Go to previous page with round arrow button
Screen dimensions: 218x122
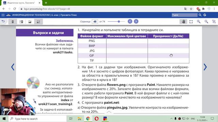[130, 21]
